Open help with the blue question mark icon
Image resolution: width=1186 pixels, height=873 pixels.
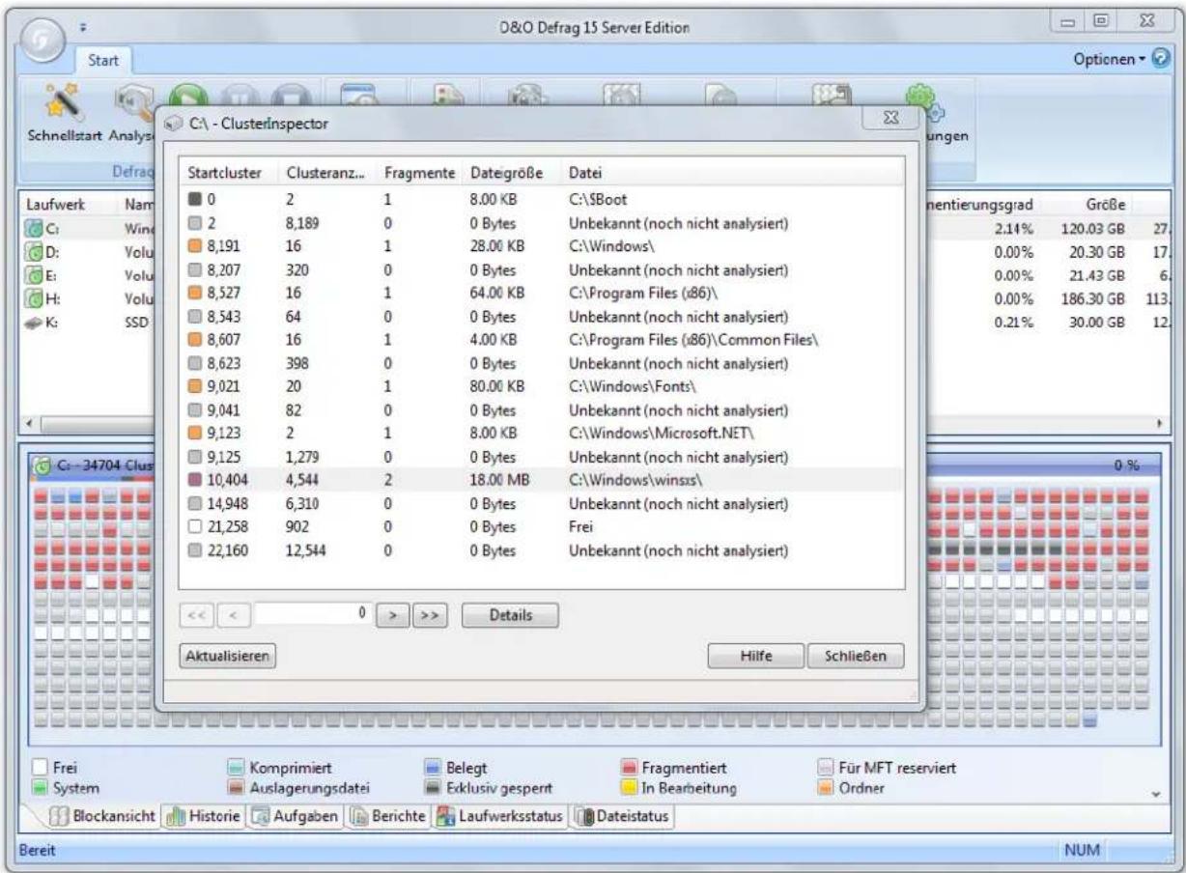tap(1163, 60)
